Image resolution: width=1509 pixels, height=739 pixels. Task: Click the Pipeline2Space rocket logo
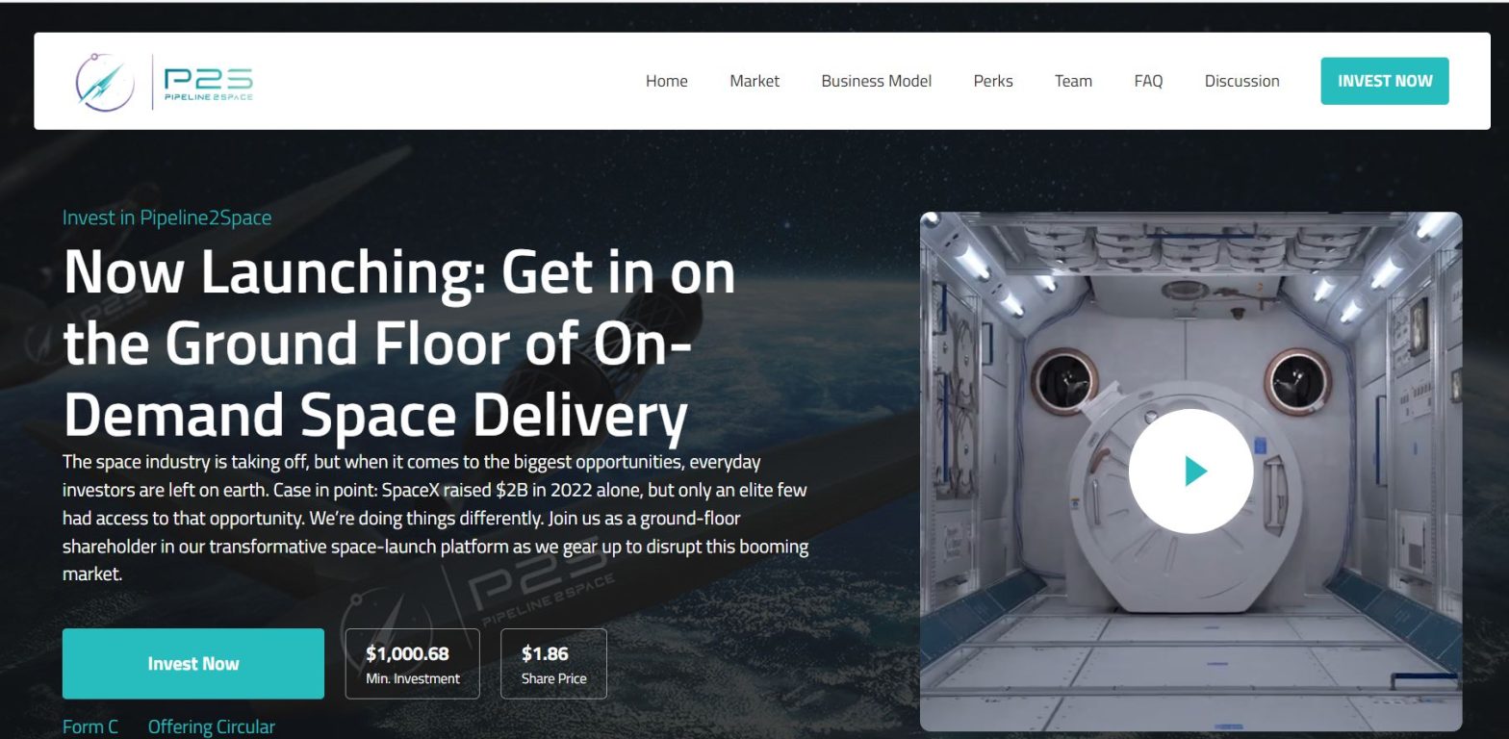[105, 82]
